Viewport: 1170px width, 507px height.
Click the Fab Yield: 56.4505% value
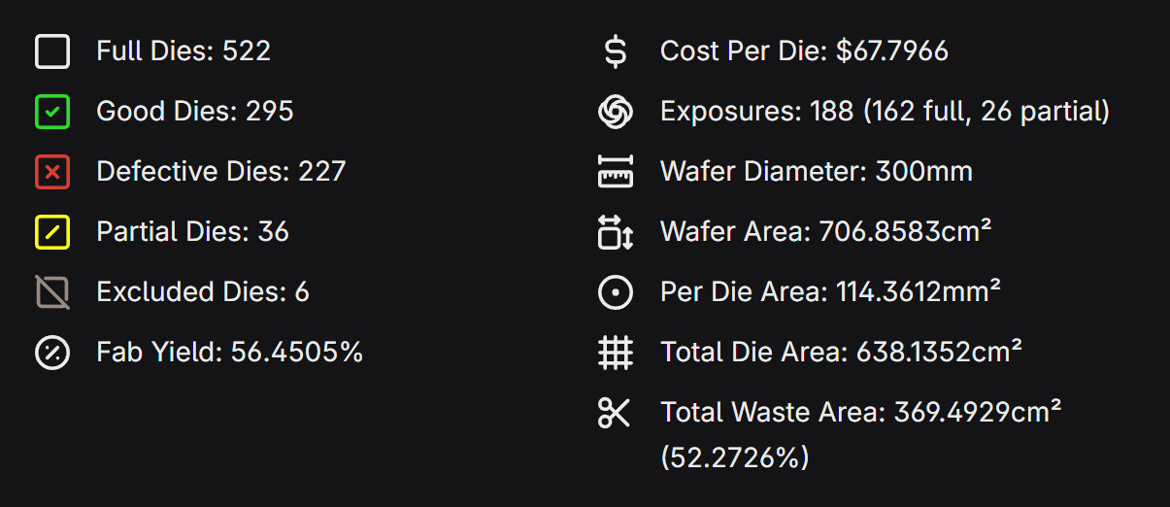pos(230,352)
